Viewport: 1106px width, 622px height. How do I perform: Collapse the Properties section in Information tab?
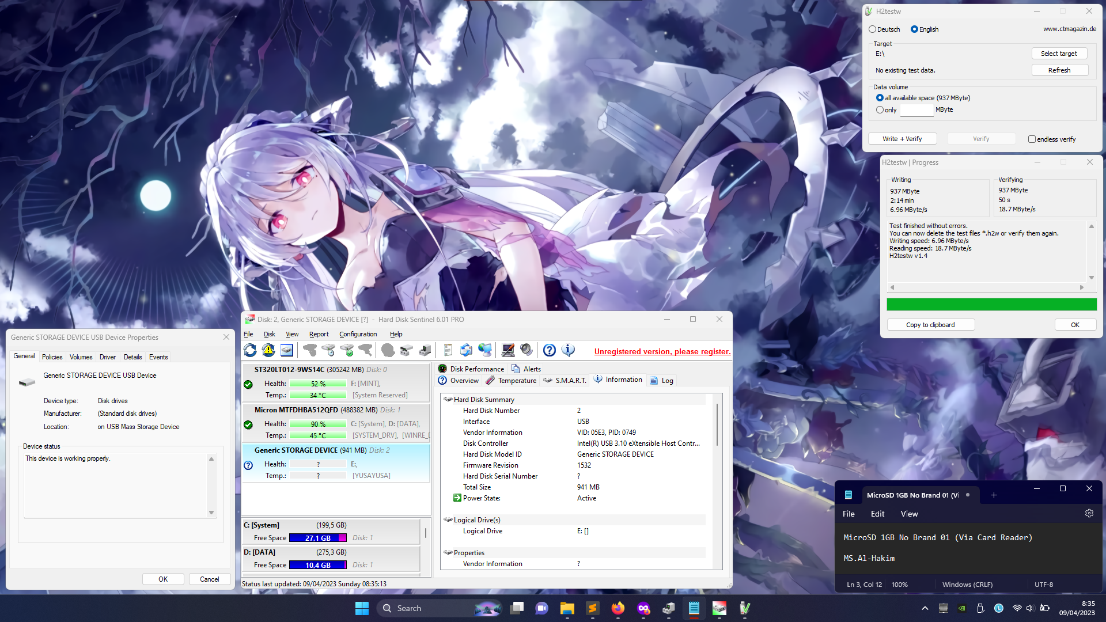(x=448, y=552)
